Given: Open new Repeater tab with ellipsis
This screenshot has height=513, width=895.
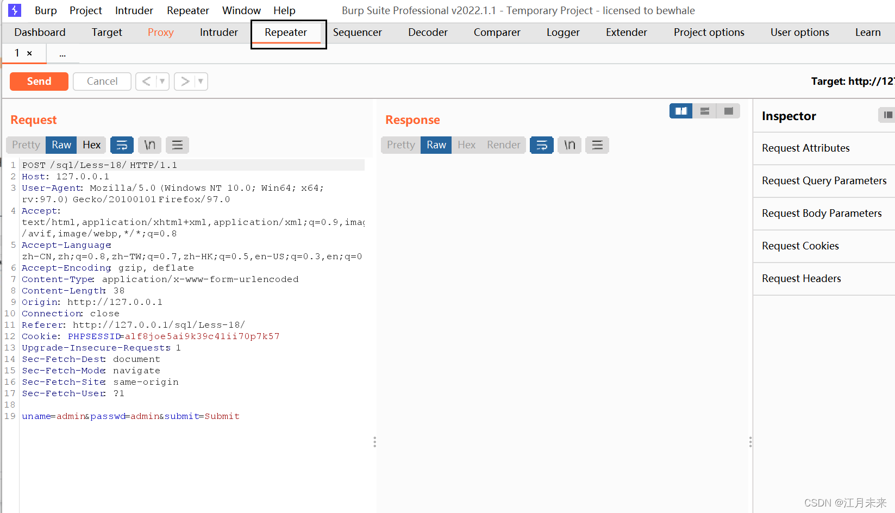Looking at the screenshot, I should 62,53.
